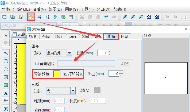The image size is (190, 112).
Task: Click the plain magnifier zoom icon
Action: tap(141, 17)
